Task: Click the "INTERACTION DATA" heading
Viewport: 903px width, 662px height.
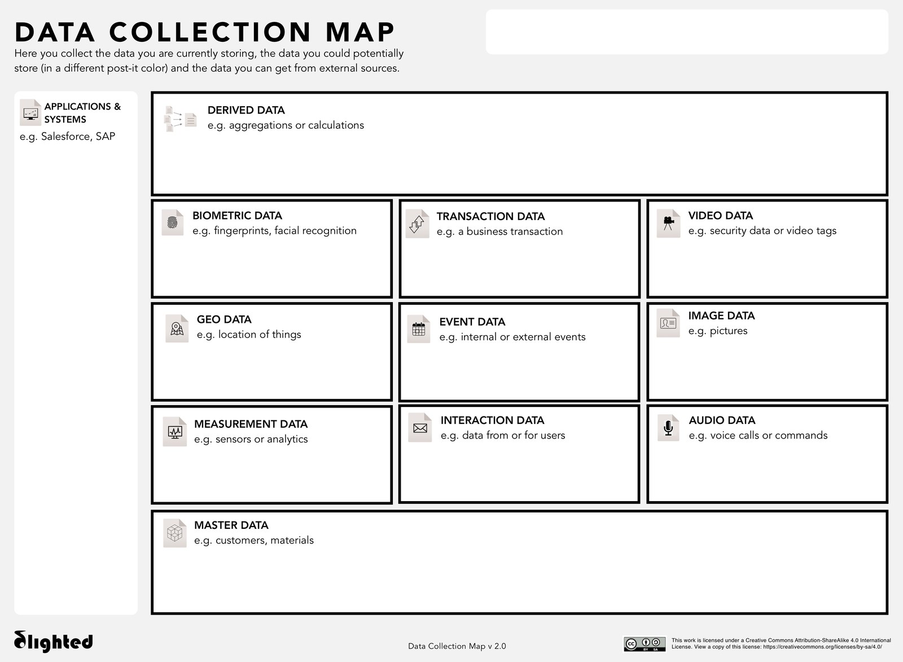Action: (492, 420)
